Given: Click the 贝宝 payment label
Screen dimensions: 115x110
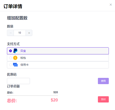Looking at the screenshot, I should [x=23, y=51].
